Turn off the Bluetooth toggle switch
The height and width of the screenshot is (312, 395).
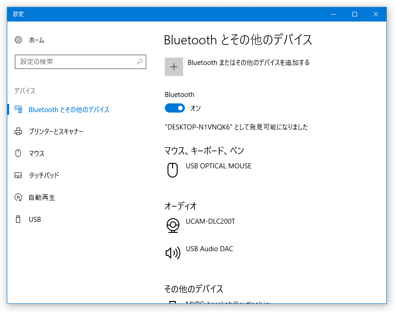tap(175, 108)
